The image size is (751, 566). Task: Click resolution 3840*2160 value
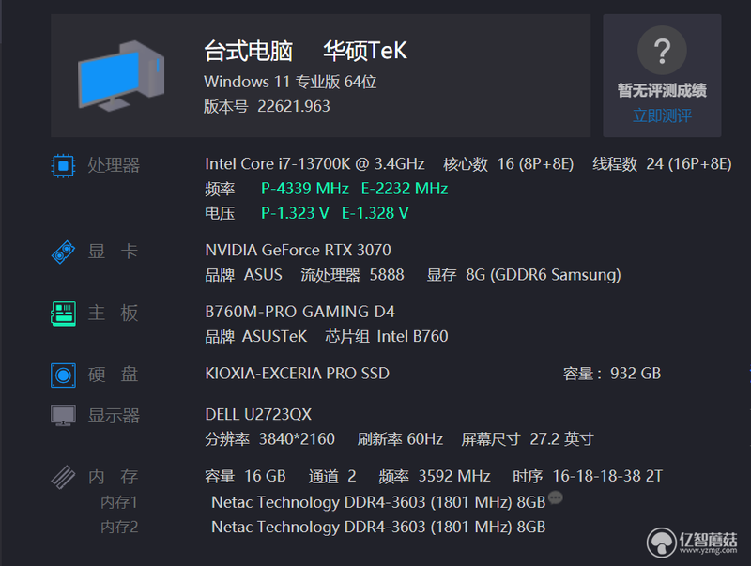point(297,439)
